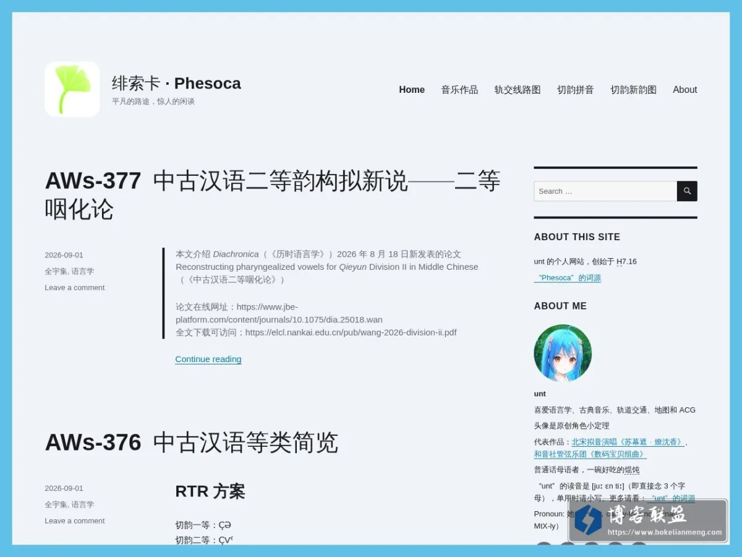Click the text 头像是原创角色小定理

[x=572, y=426]
